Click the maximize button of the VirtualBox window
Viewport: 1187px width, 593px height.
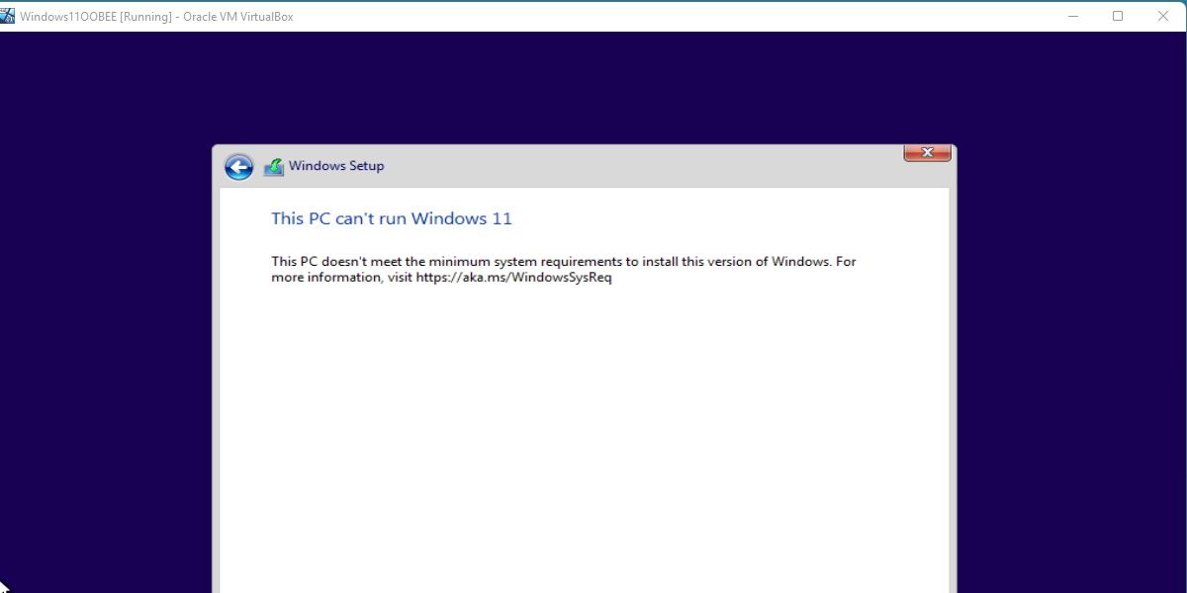tap(1118, 16)
